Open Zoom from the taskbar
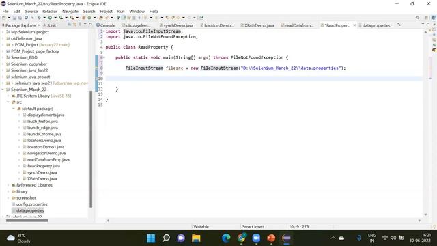 pyautogui.click(x=256, y=238)
